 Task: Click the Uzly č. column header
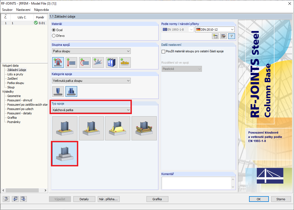click(x=22, y=17)
